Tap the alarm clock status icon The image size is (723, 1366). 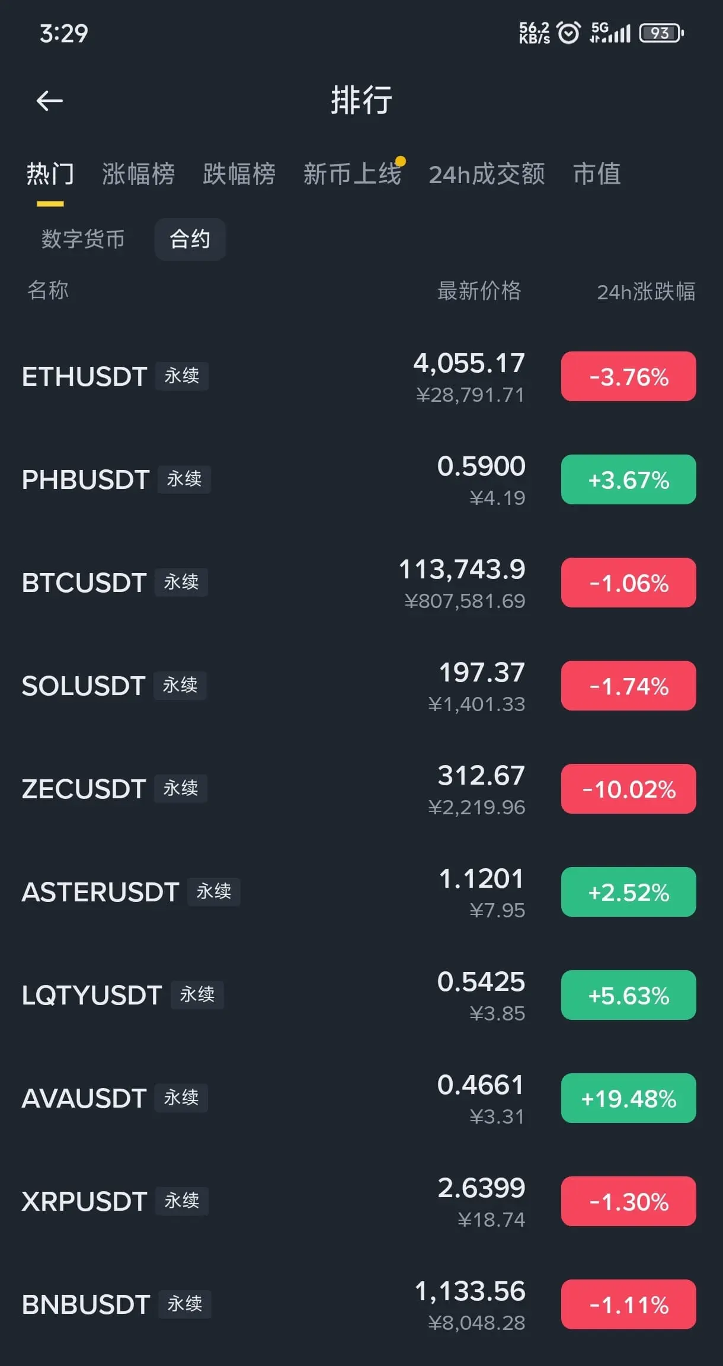tap(569, 33)
